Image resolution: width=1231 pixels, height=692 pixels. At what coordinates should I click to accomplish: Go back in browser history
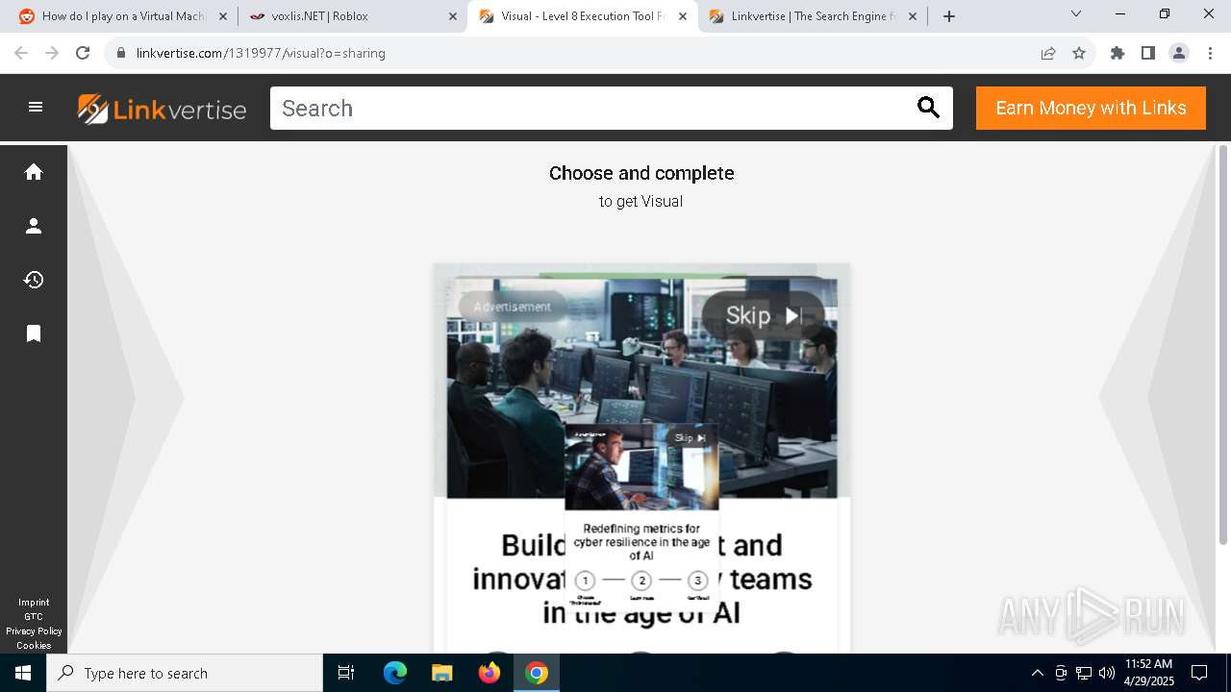coord(21,53)
